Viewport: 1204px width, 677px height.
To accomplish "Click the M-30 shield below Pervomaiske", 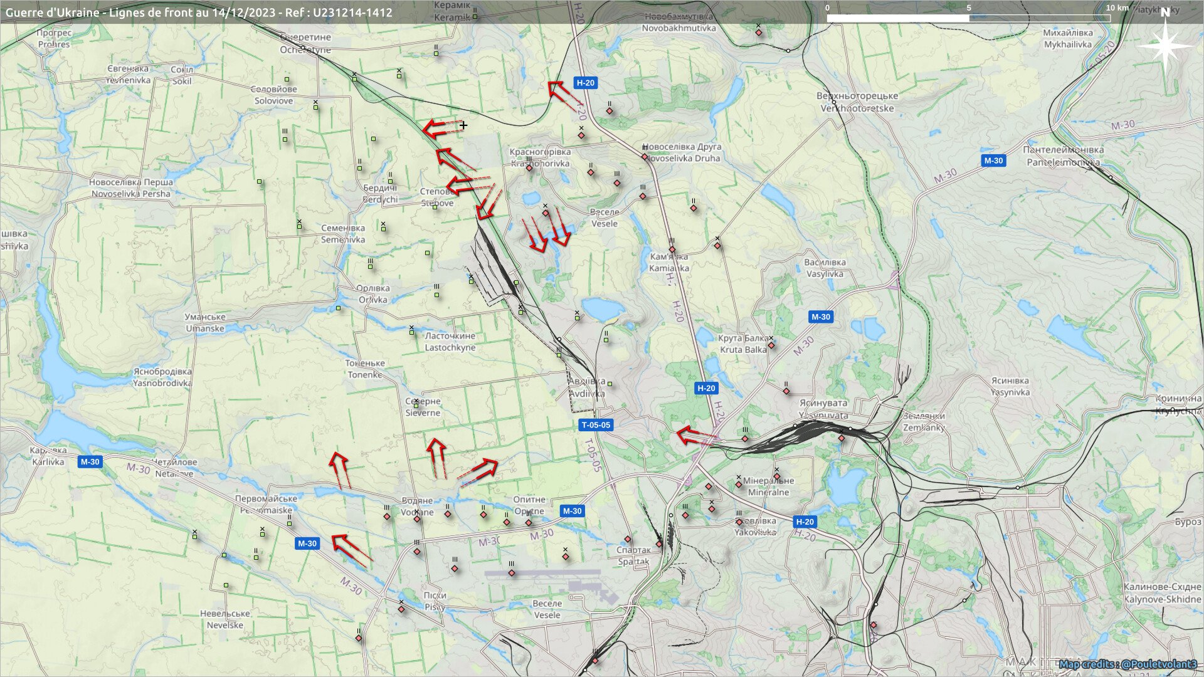I will [x=307, y=543].
